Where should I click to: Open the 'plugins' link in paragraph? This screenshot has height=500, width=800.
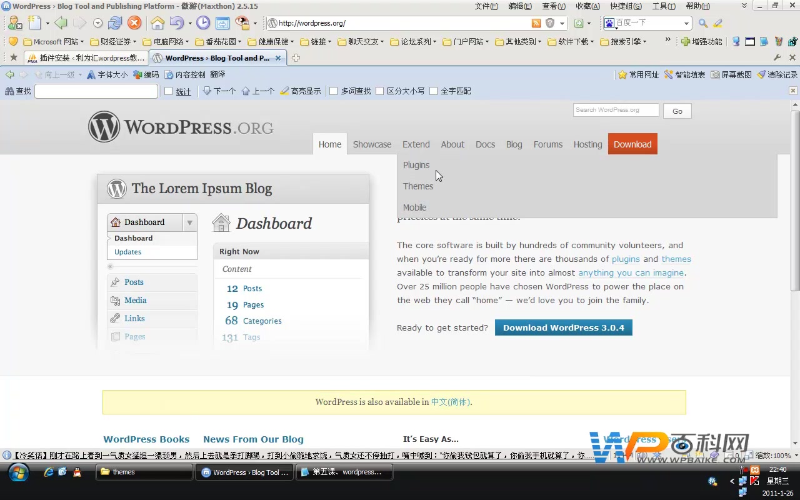(626, 259)
